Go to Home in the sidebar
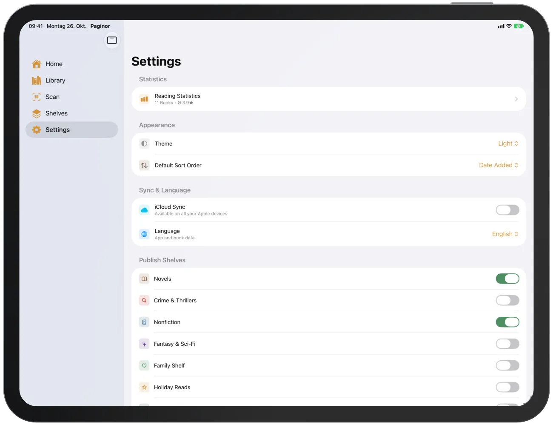553x425 pixels. click(x=72, y=64)
